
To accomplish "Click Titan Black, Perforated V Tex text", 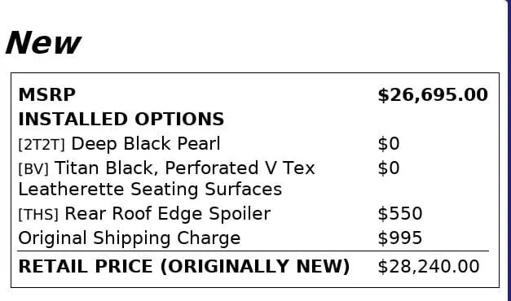I will click(184, 168).
